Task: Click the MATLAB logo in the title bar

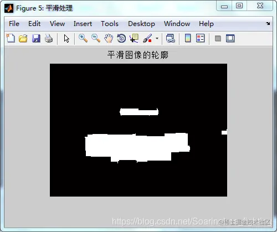Action: coord(9,8)
